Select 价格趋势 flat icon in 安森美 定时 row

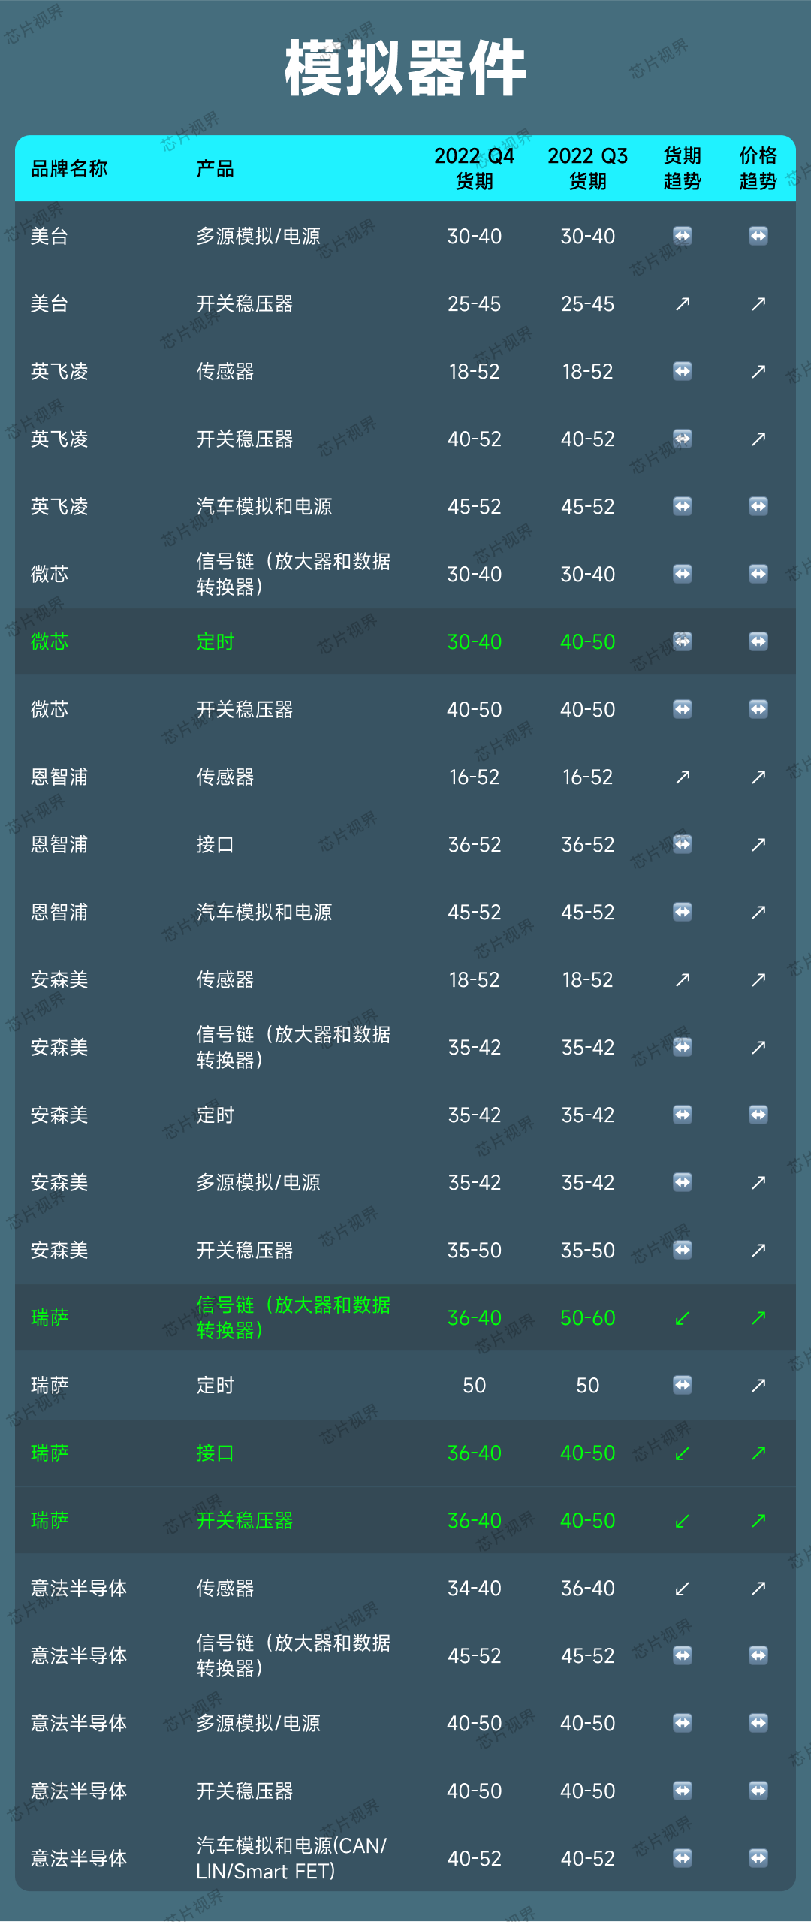758,1115
